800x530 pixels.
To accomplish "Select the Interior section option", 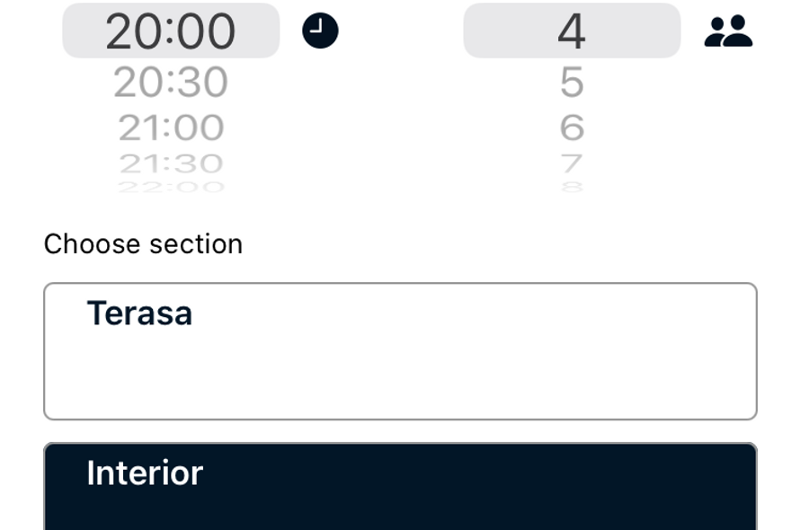I will point(400,486).
